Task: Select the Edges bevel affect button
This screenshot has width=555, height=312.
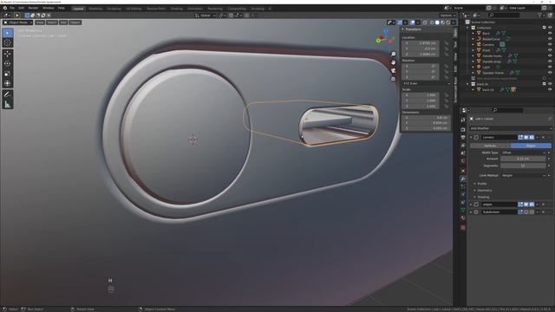Action: click(x=531, y=146)
